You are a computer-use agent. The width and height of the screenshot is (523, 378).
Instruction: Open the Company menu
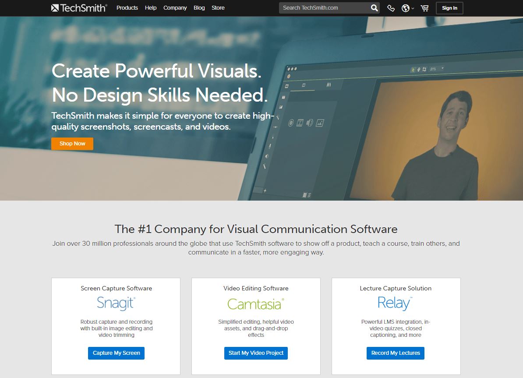coord(175,8)
